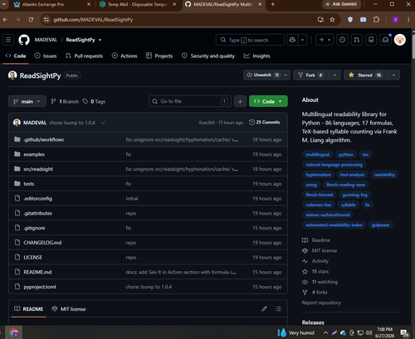Image resolution: width=415 pixels, height=339 pixels.
Task: Focus the Type to search box
Action: click(x=250, y=40)
